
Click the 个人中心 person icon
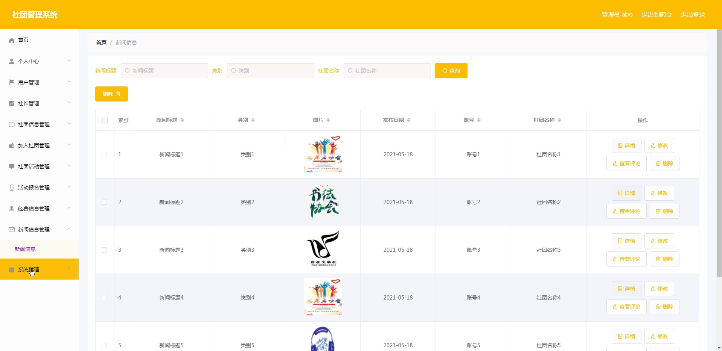pos(12,61)
